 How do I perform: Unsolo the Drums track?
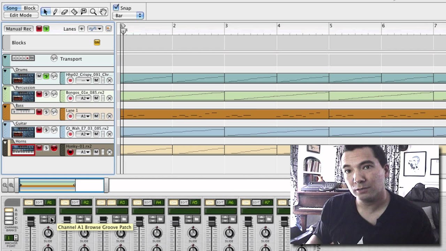pos(46,76)
